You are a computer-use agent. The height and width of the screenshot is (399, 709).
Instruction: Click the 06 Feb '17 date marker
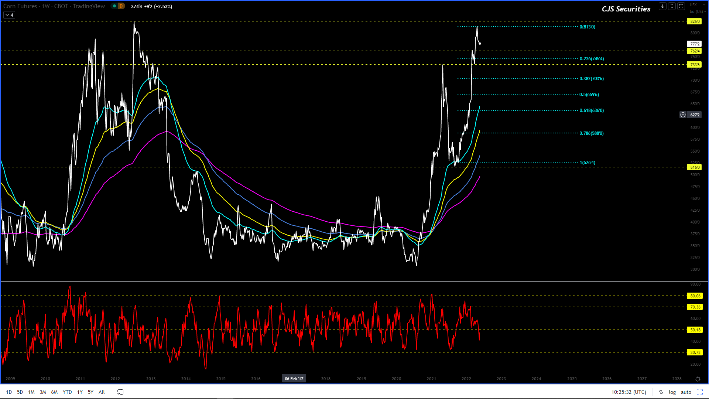click(294, 379)
